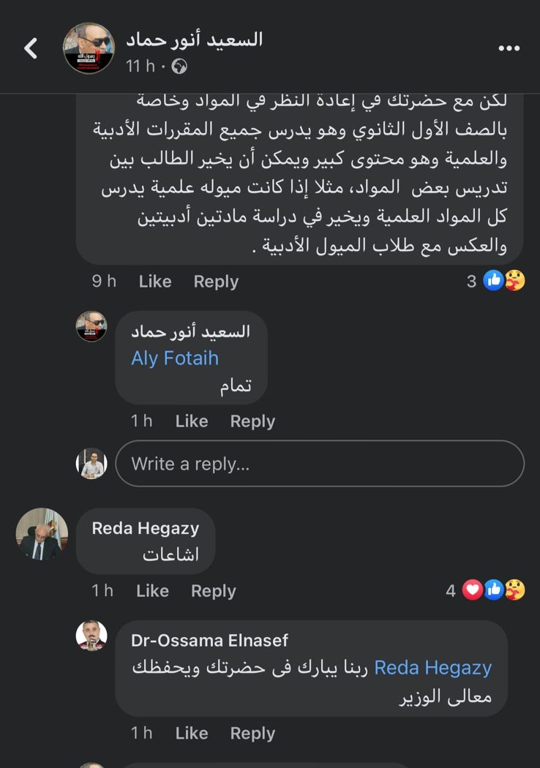
Task: Open the Reda Hegazy mention in Dr-Ossama's reply
Action: [x=432, y=668]
